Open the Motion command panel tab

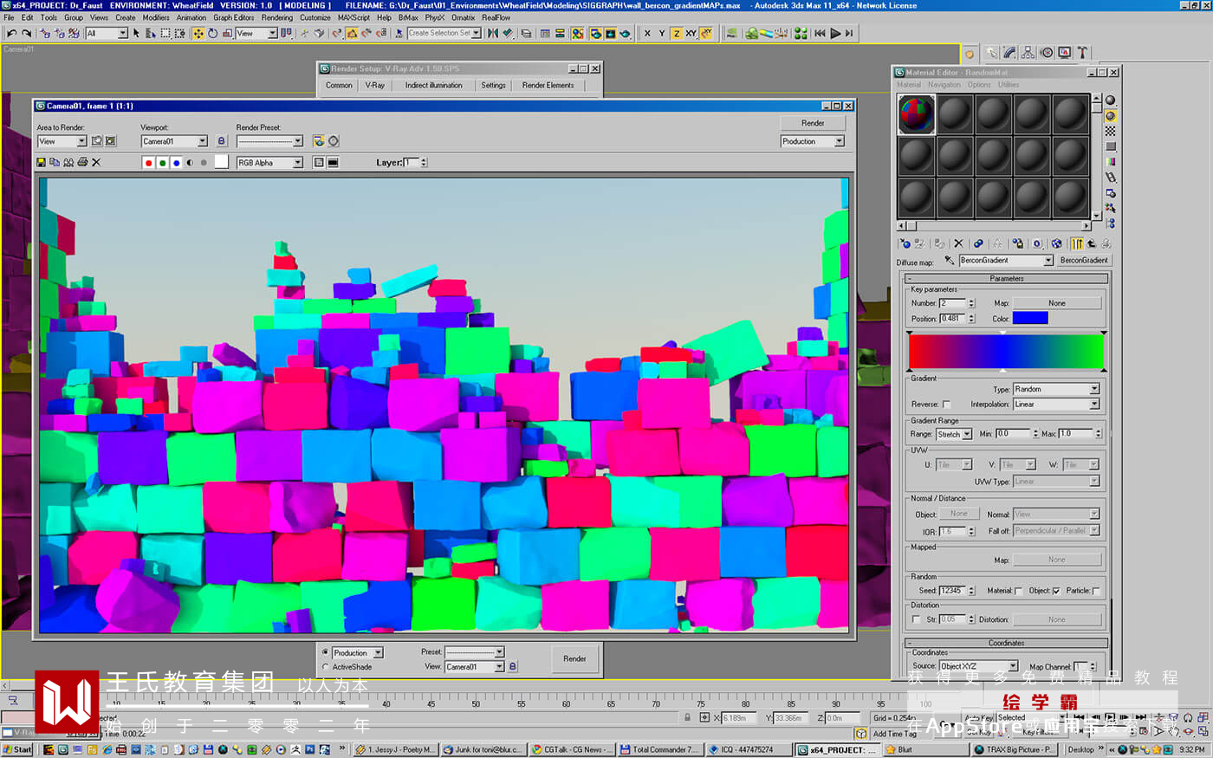pyautogui.click(x=1046, y=53)
